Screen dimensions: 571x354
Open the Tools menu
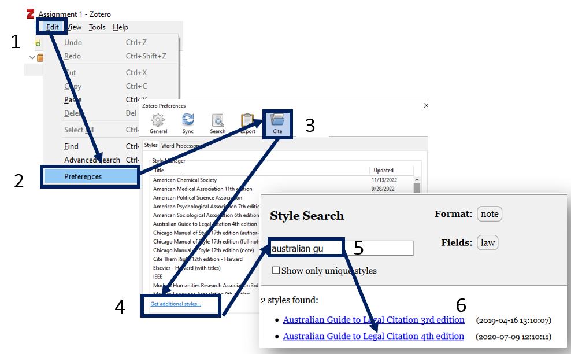[x=97, y=27]
